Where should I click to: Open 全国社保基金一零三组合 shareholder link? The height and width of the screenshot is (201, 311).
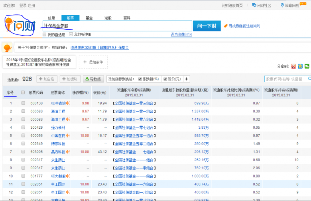[134, 103]
